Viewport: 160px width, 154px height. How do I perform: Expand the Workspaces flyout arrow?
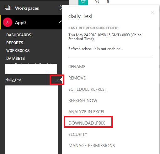[61, 8]
